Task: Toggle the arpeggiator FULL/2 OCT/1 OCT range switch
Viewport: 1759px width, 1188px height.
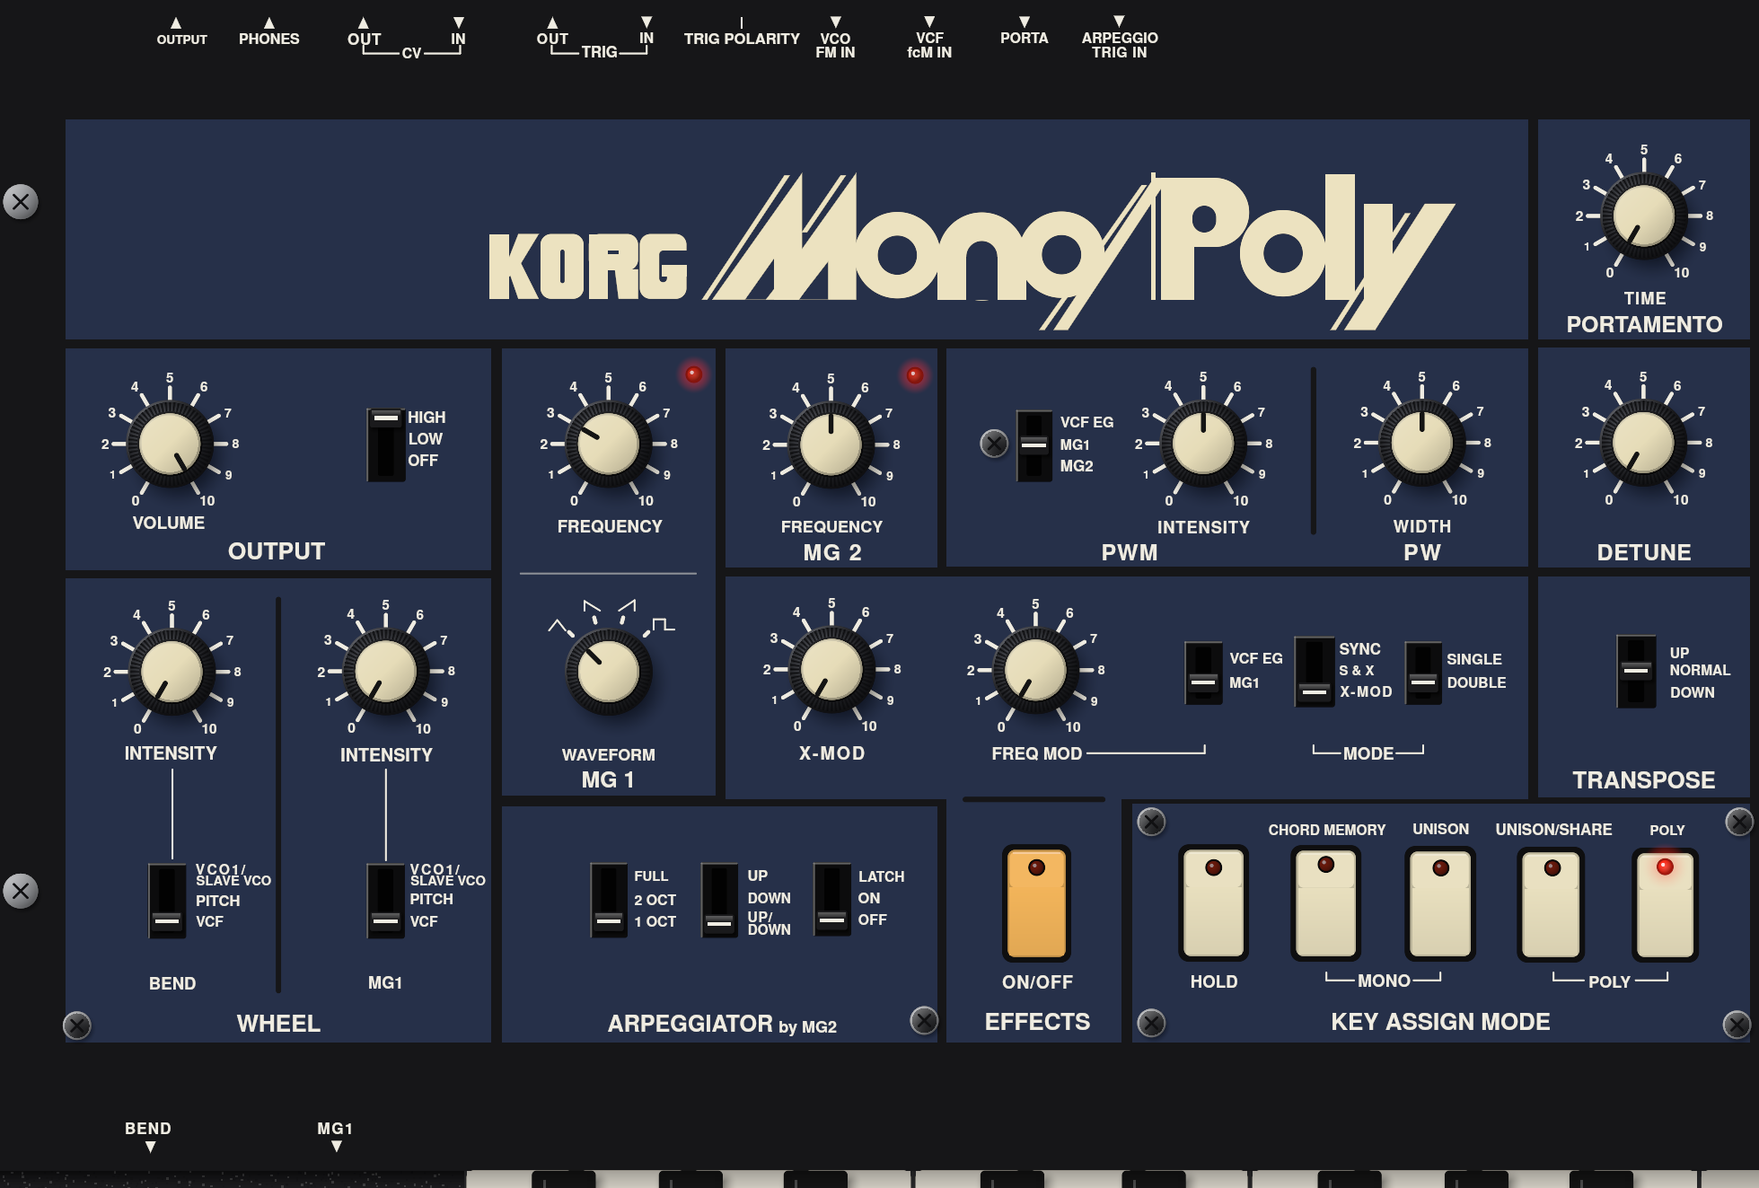Action: [x=609, y=900]
